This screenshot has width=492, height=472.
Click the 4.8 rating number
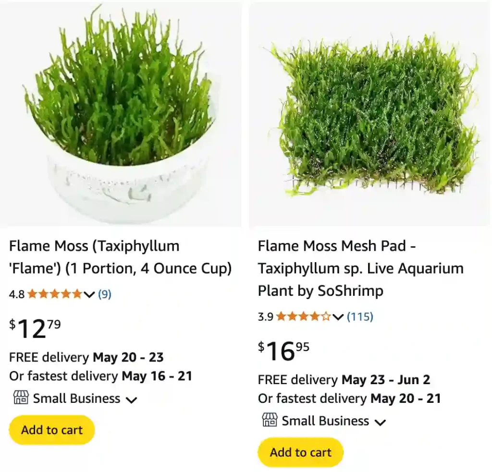pyautogui.click(x=17, y=294)
